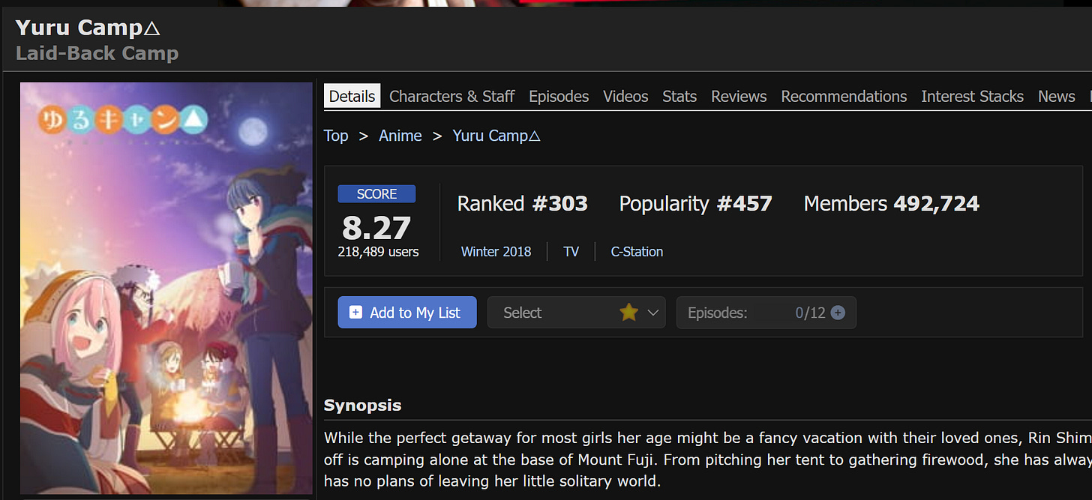Open the News tab
The width and height of the screenshot is (1092, 500).
coord(1056,96)
